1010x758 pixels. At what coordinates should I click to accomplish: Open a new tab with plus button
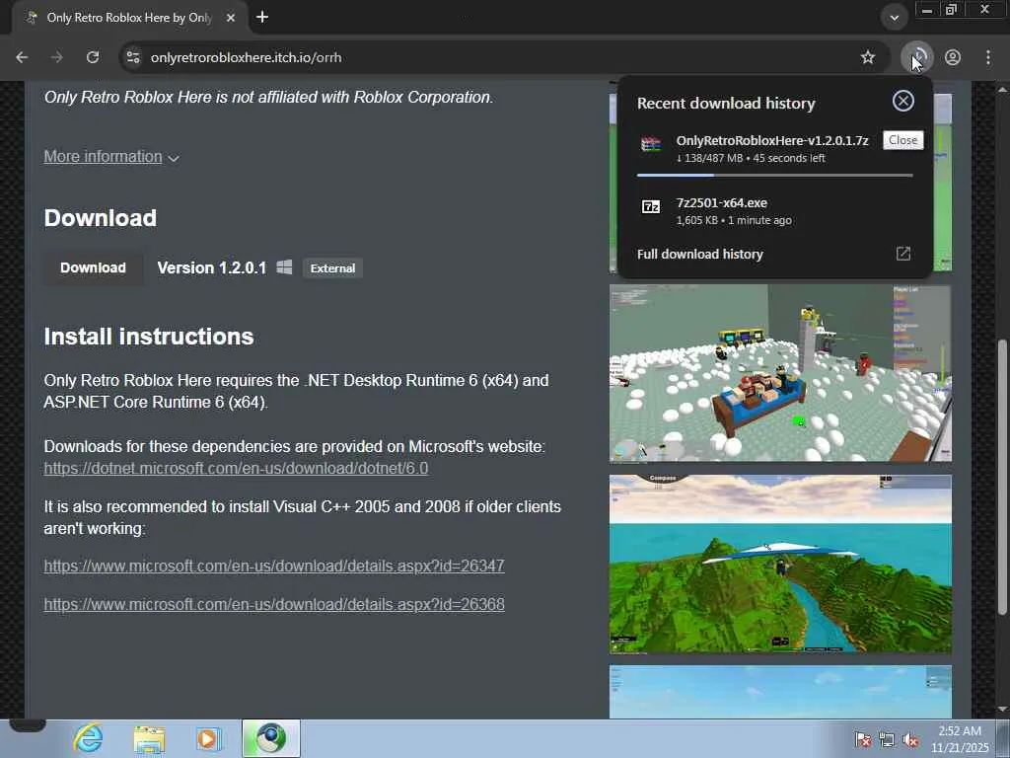(x=262, y=18)
